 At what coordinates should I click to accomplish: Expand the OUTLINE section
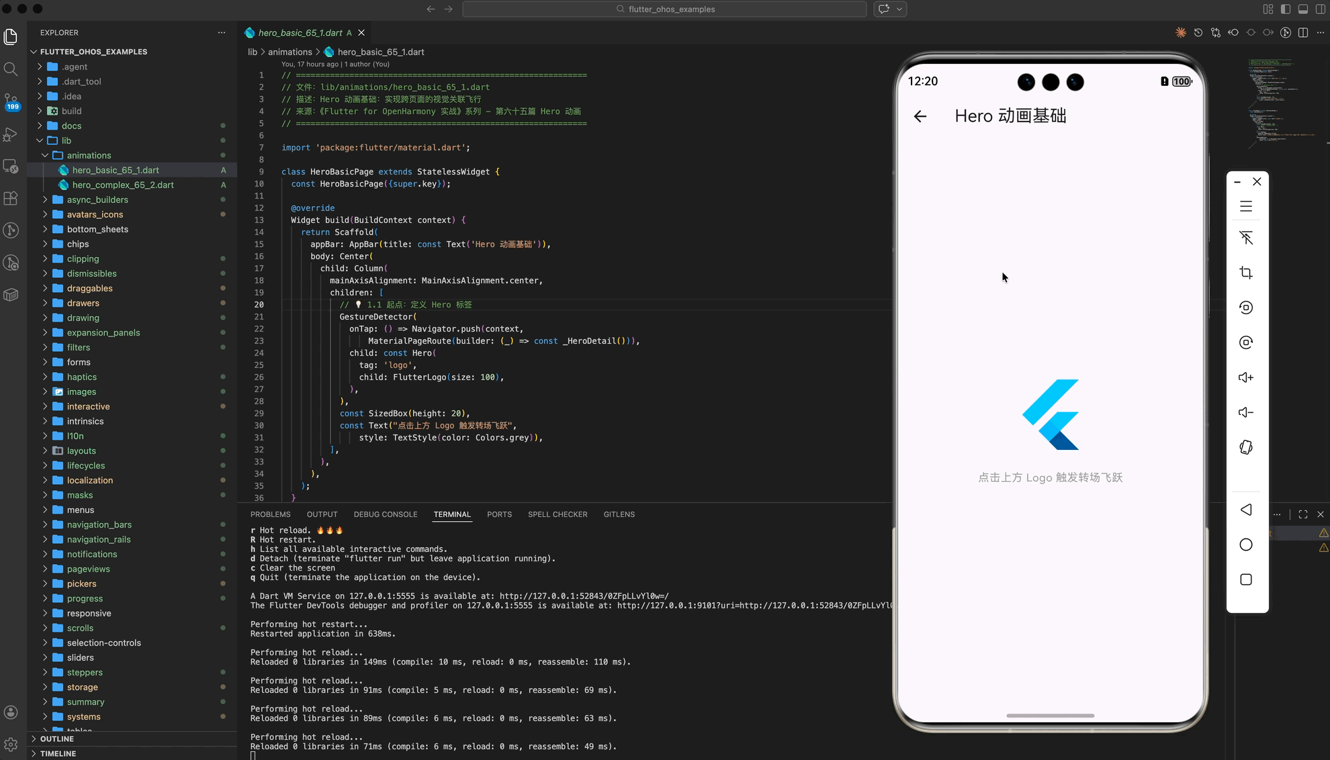[x=56, y=739]
